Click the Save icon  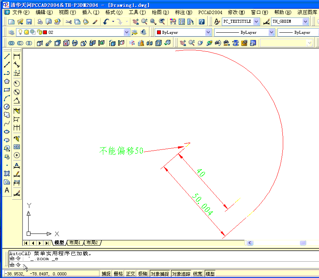(x=29, y=22)
